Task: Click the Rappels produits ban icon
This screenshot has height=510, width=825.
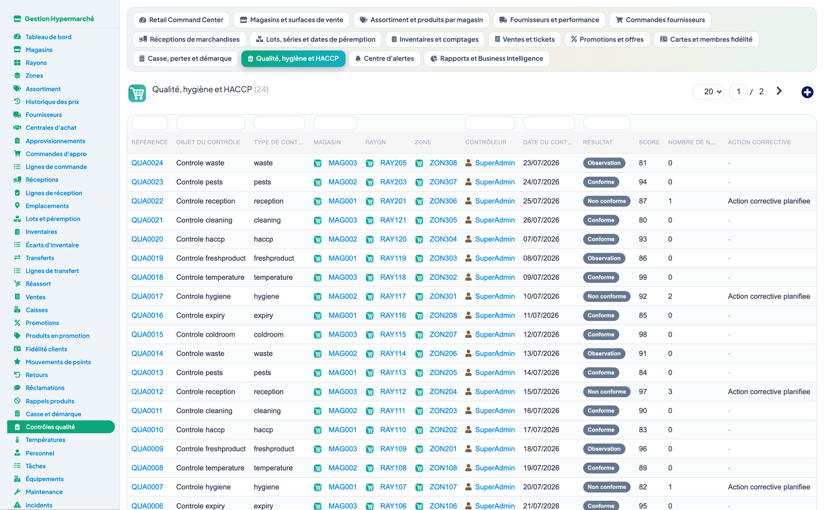Action: 17,401
